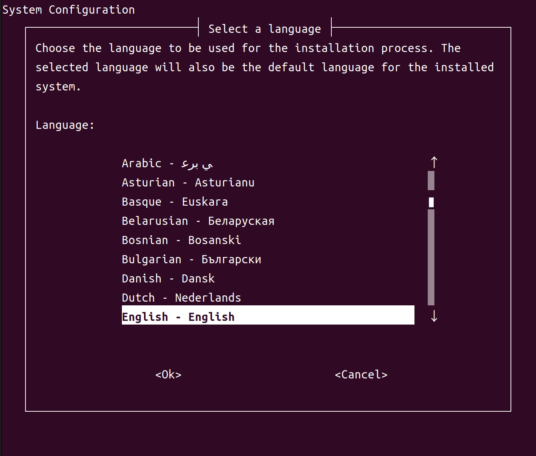Choose Danish - Dansk option
Image resolution: width=536 pixels, height=456 pixels.
click(x=168, y=278)
